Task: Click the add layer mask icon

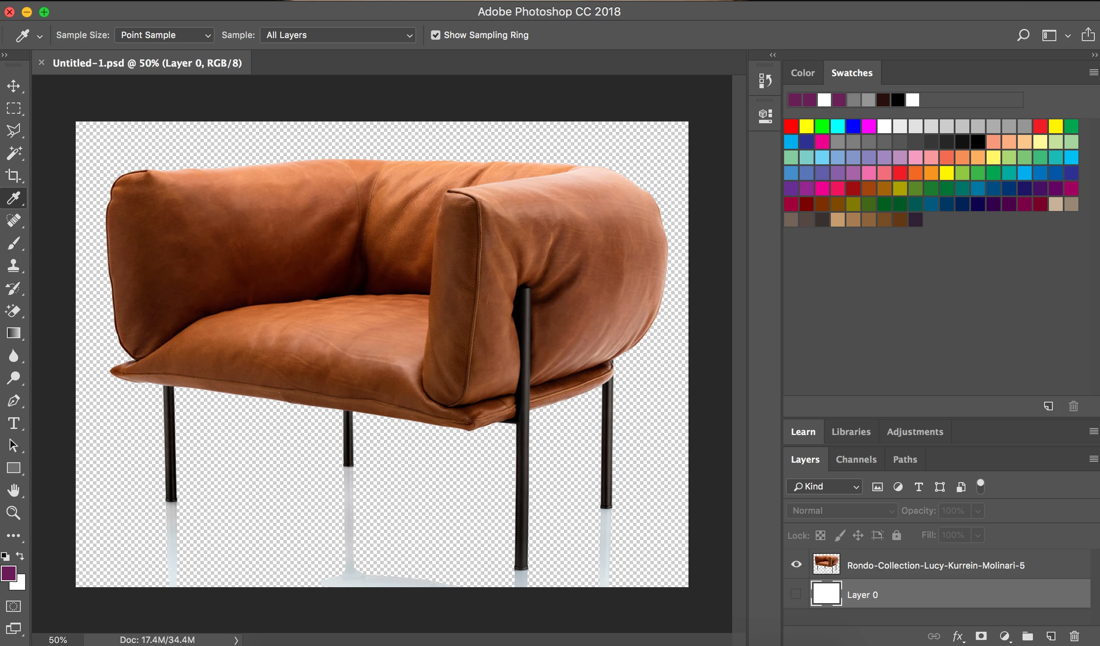Action: coord(981,636)
